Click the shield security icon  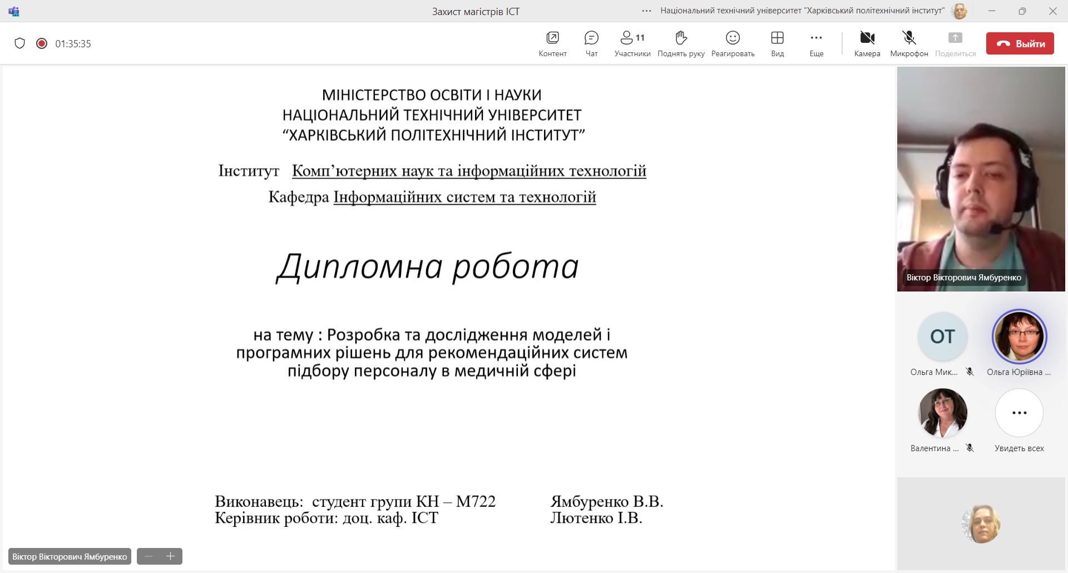20,43
